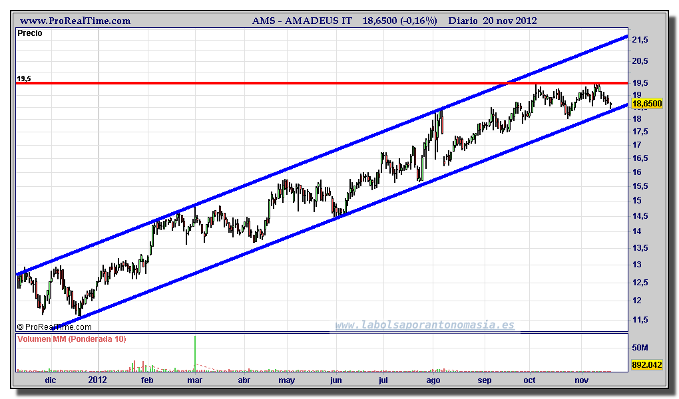Click the 18,6500 (-0,16%) quote in header
Screen dimensions: 679x399
(x=399, y=21)
